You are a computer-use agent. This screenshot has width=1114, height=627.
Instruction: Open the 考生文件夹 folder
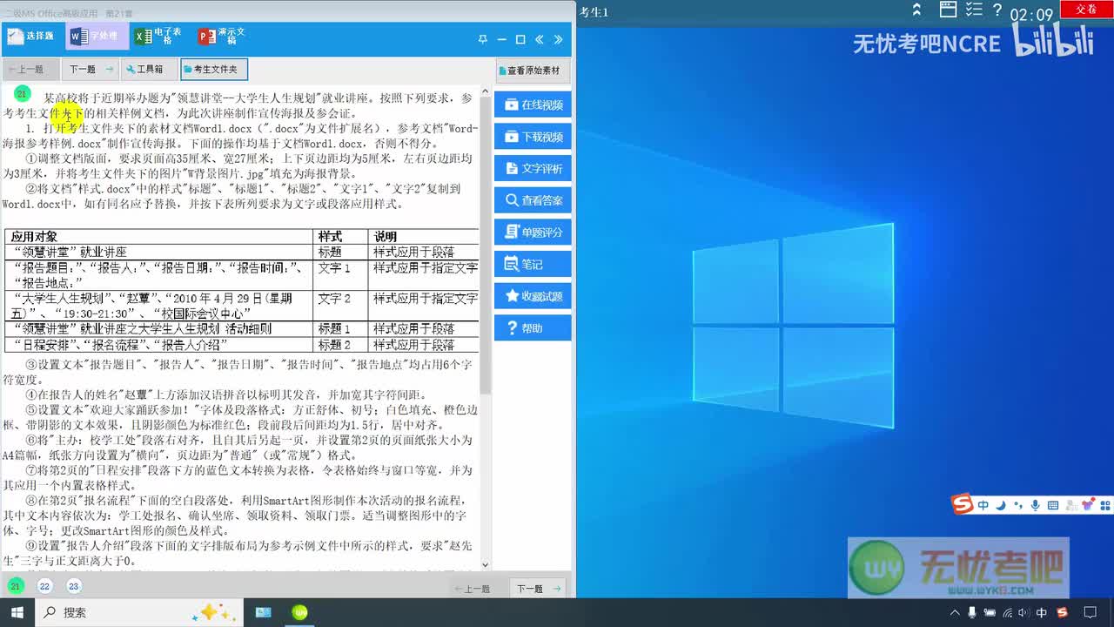click(x=214, y=70)
